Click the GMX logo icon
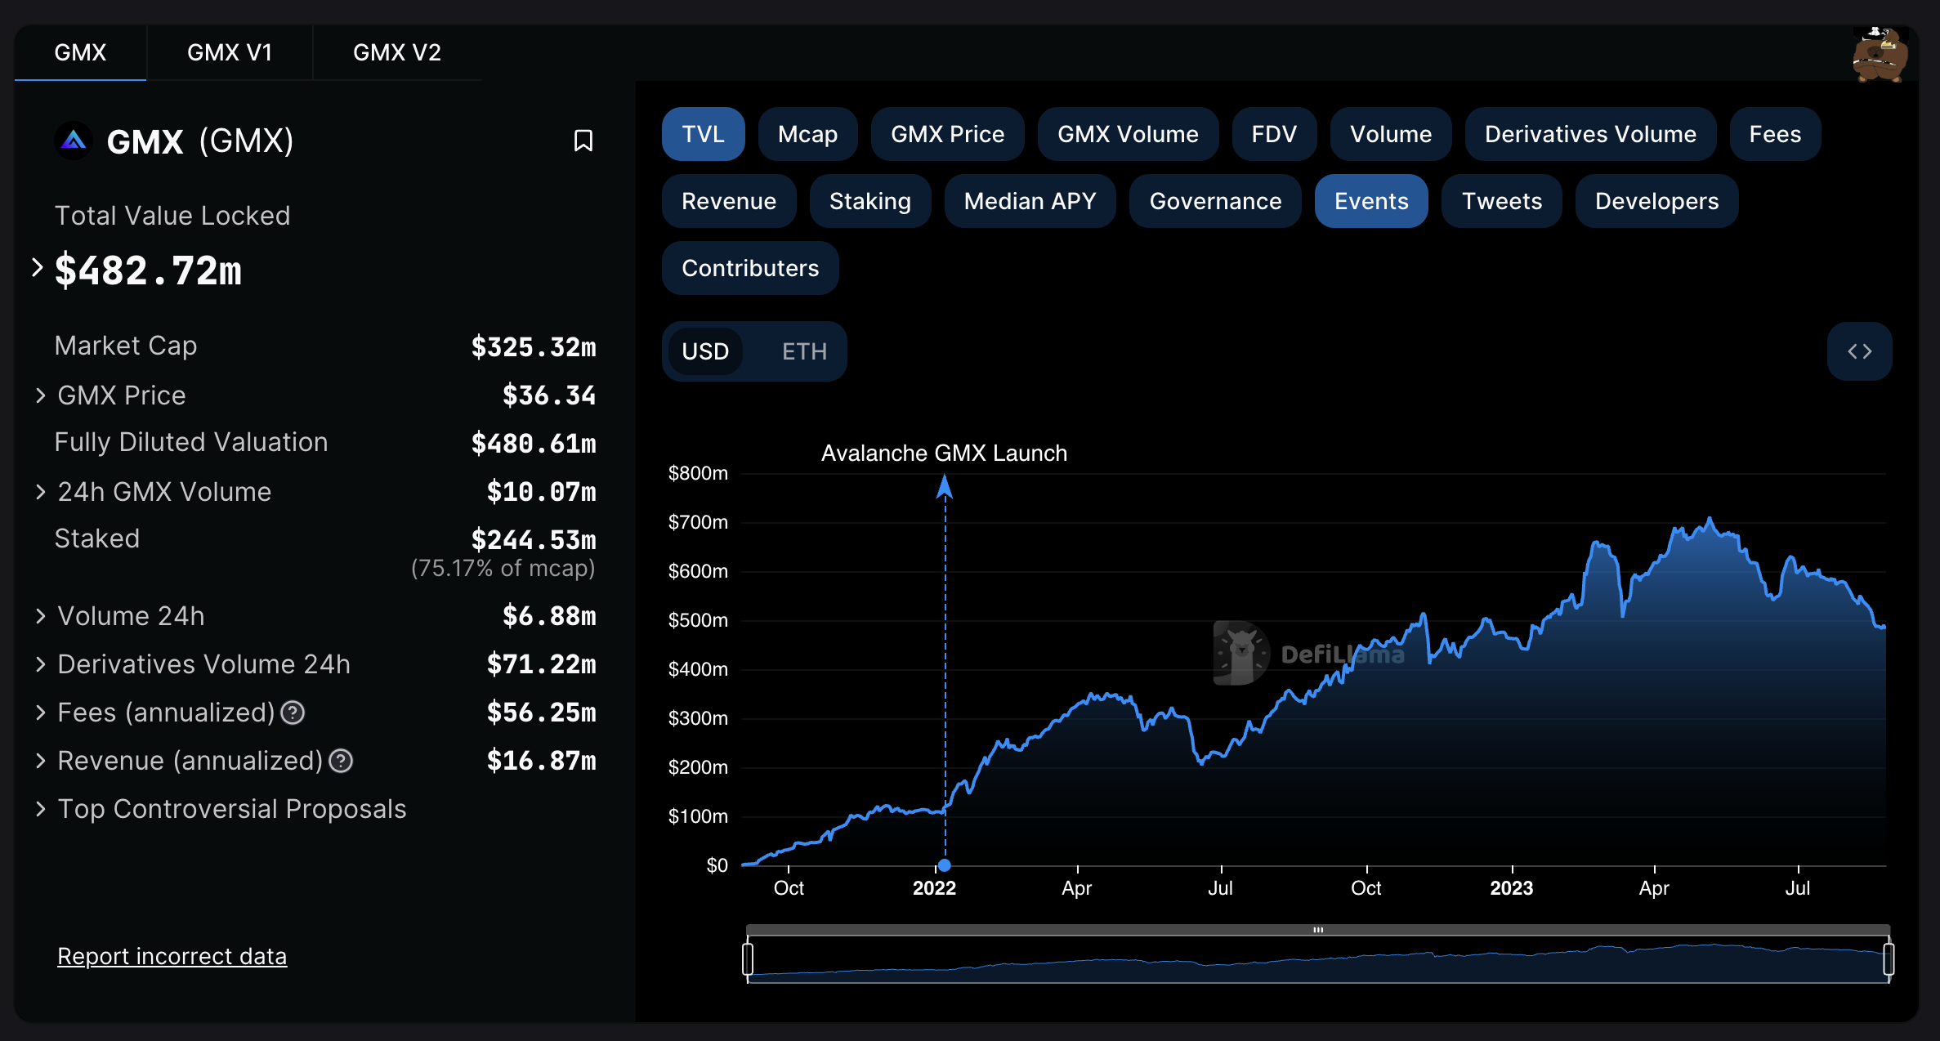This screenshot has height=1041, width=1940. (x=74, y=141)
